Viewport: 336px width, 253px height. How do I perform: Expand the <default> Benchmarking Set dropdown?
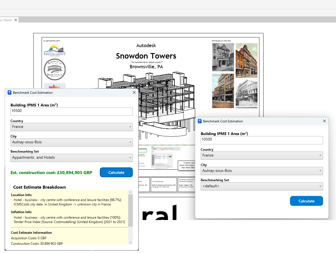(x=262, y=186)
